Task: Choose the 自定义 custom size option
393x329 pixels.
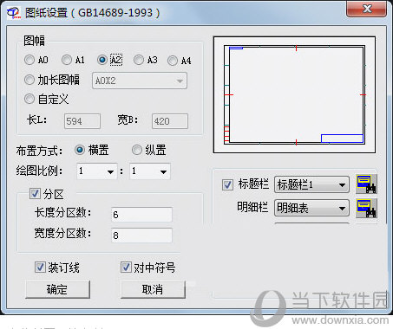Action: [x=29, y=99]
